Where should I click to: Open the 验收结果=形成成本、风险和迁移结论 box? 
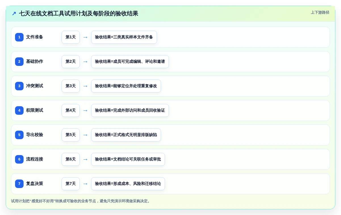click(x=128, y=184)
